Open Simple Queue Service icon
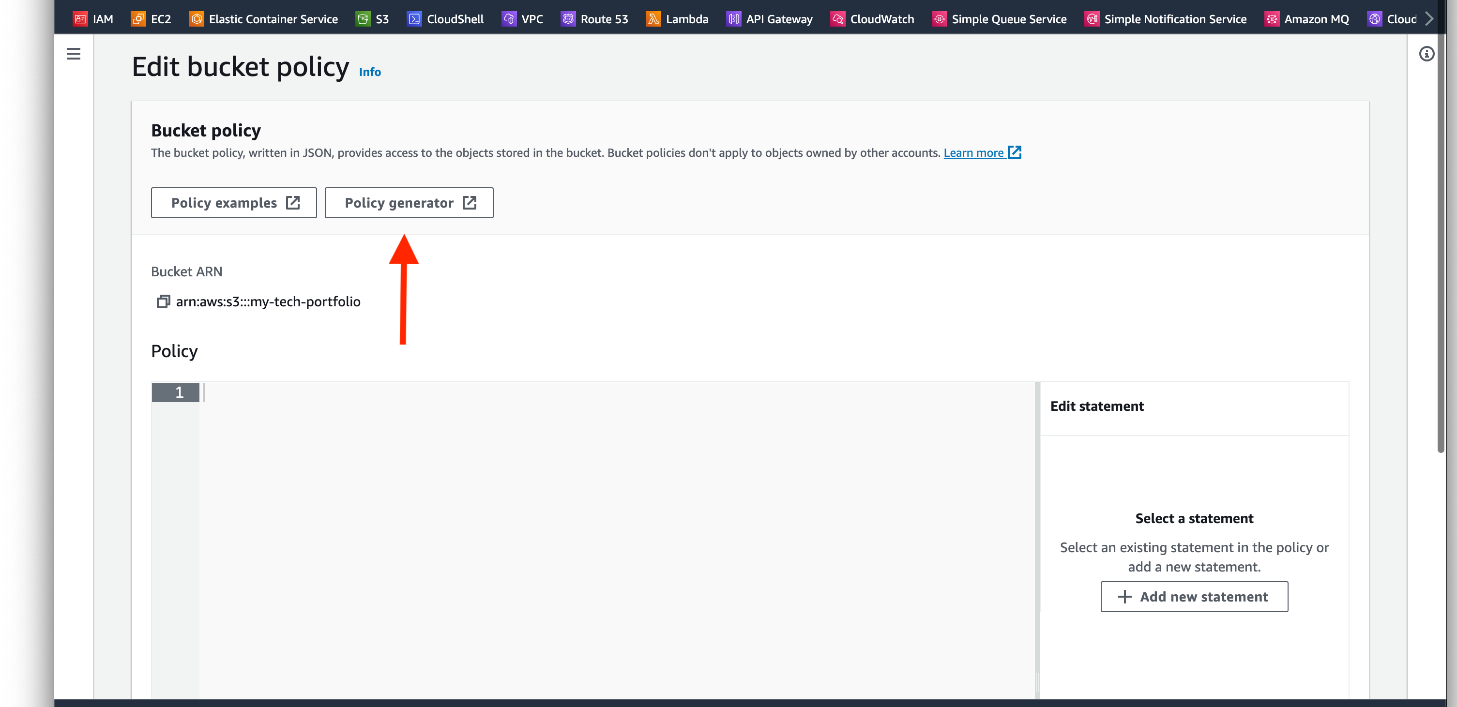The width and height of the screenshot is (1457, 707). click(x=939, y=19)
